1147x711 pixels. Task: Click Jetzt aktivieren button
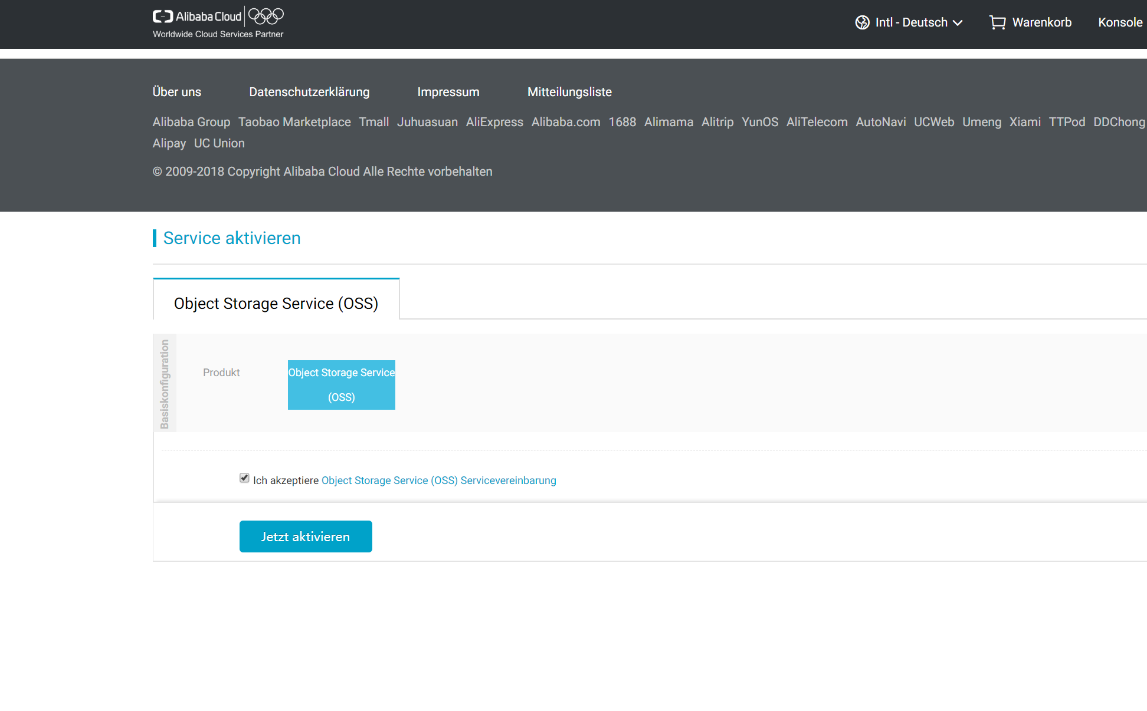point(306,536)
